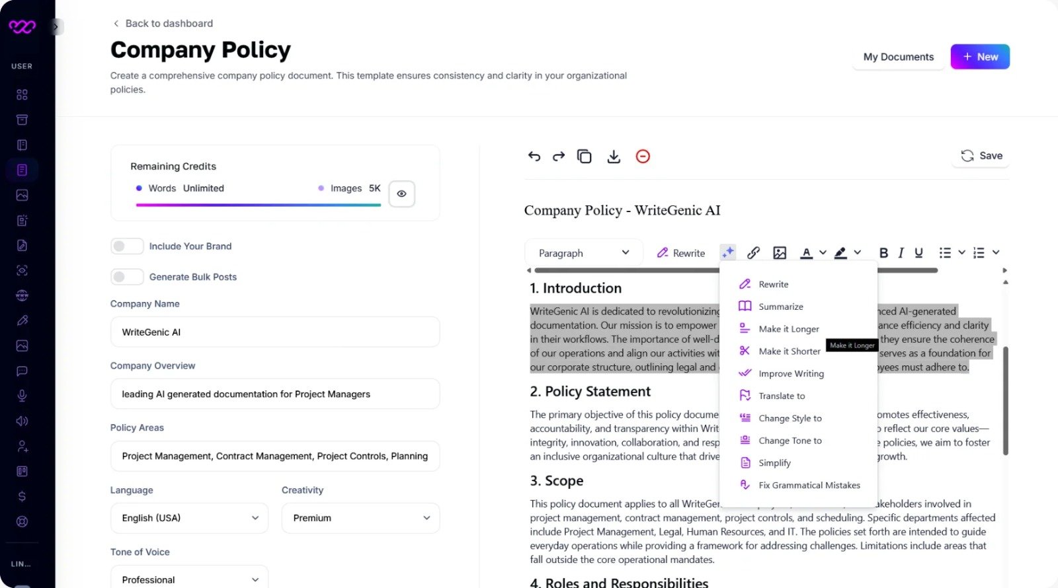Insert image using the toolbar picture icon
Viewport: 1058px width, 588px height.
point(780,252)
